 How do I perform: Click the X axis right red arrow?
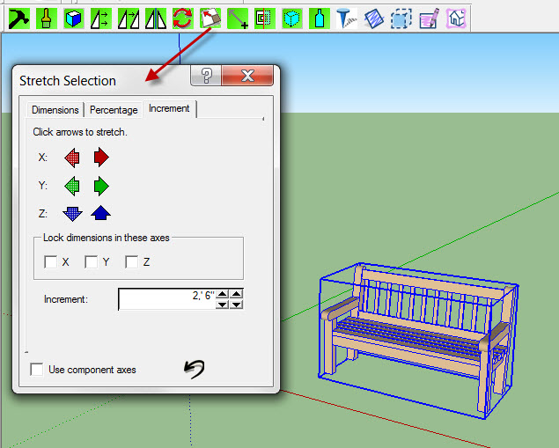tap(101, 158)
